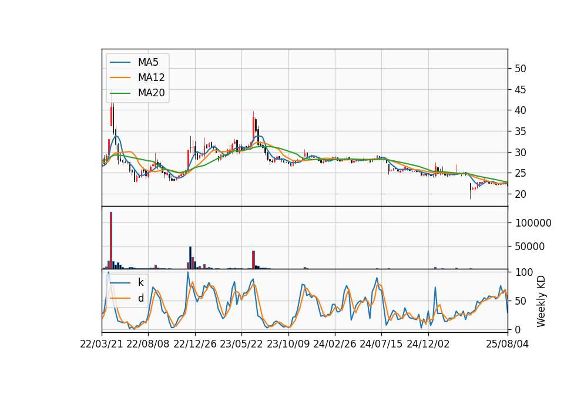Click price axis value 30
Image resolution: width=564 pixels, height=405 pixels.
[x=520, y=153]
